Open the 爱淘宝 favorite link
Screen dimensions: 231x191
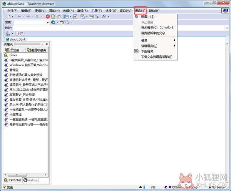11,70
